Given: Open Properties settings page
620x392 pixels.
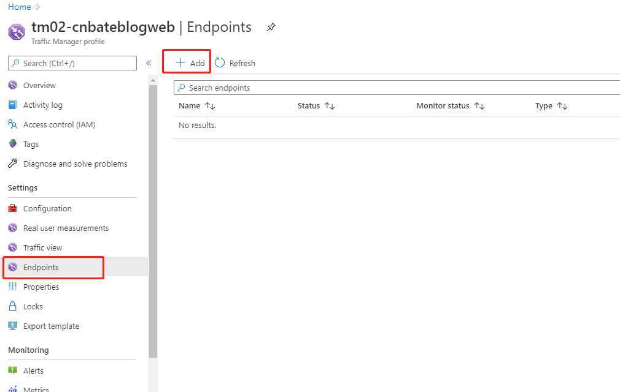Looking at the screenshot, I should (x=41, y=287).
